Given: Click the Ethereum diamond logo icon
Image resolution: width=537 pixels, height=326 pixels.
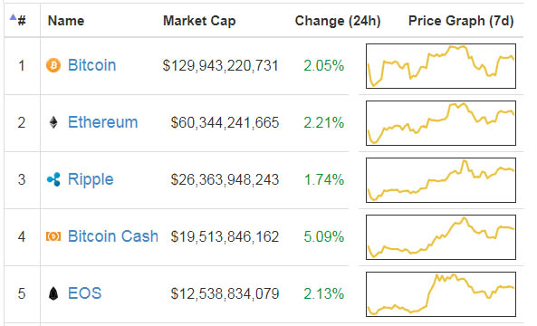Looking at the screenshot, I should (x=53, y=122).
